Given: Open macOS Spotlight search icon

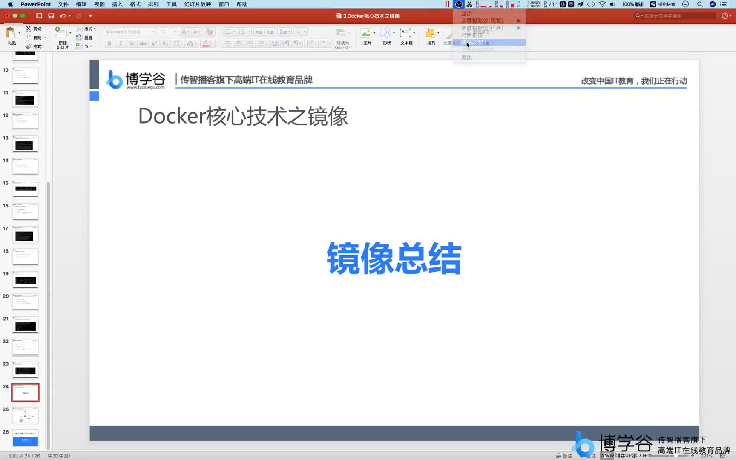Looking at the screenshot, I should tap(700, 4).
